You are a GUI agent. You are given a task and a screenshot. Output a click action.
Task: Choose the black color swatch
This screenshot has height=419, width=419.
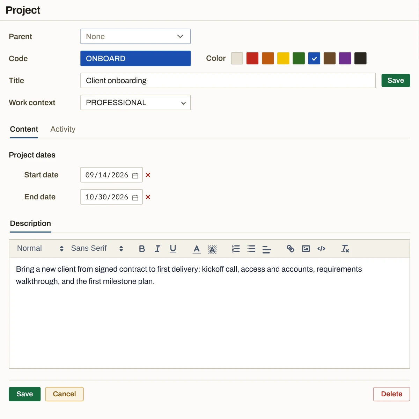point(360,58)
